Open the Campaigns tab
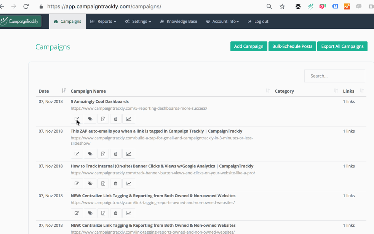374x234 pixels. [67, 21]
